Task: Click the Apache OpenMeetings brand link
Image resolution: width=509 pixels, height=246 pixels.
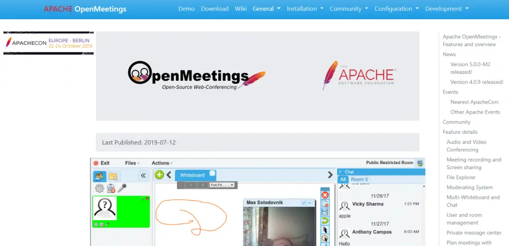Action: coord(85,9)
